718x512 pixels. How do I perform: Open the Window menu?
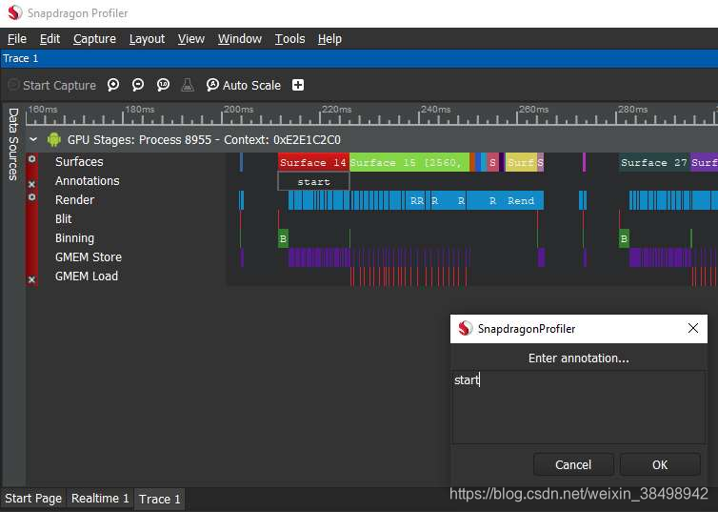239,39
